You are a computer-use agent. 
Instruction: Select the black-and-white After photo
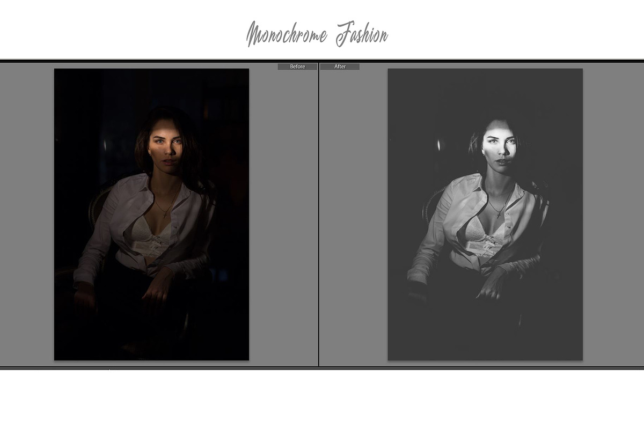pos(485,214)
